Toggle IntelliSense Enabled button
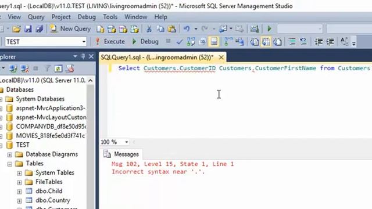The height and width of the screenshot is (209, 372). pos(214,42)
